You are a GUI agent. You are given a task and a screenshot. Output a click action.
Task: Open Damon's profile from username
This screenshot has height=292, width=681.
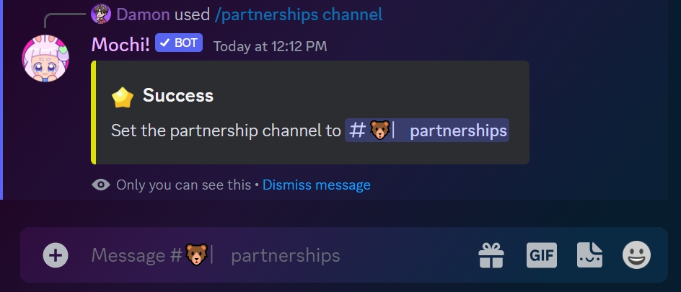pyautogui.click(x=143, y=14)
